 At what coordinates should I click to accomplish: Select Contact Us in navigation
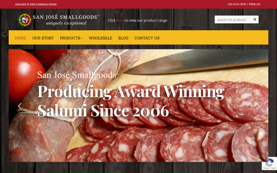pos(147,38)
